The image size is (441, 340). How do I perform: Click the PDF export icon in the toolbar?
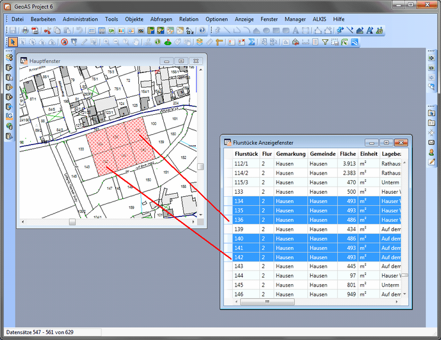[x=35, y=30]
